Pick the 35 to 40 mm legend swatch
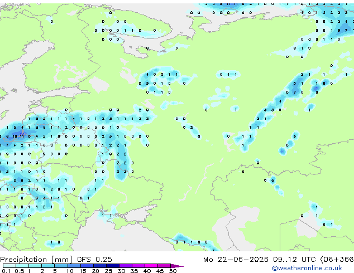The height and width of the screenshot is (273, 354). [x=138, y=266]
